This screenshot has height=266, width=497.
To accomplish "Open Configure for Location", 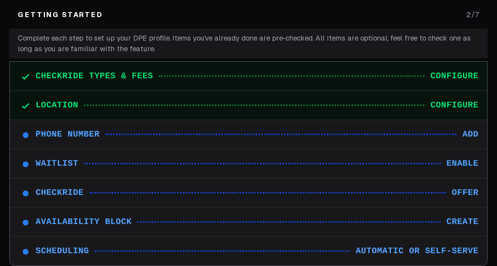I will [454, 105].
